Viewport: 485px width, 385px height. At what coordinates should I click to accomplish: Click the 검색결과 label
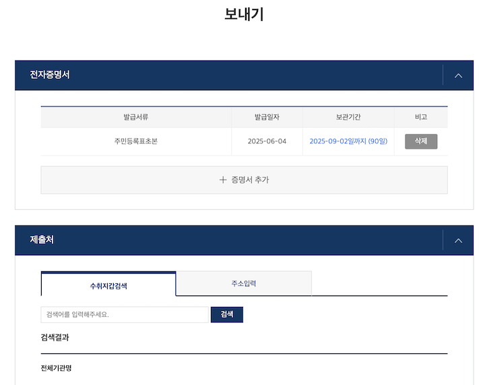[55, 337]
